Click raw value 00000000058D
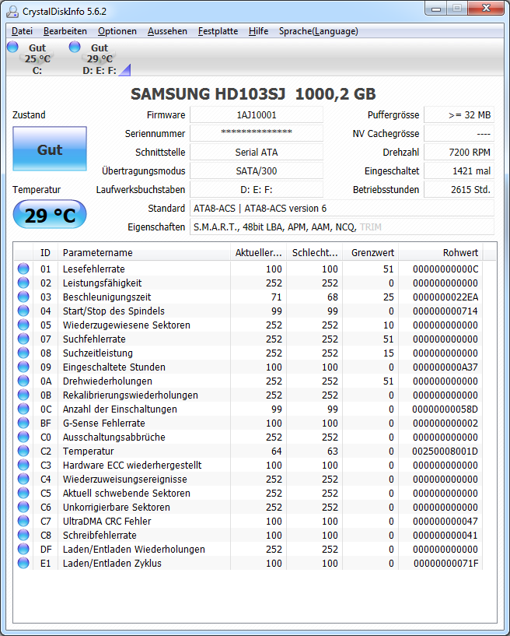510x636 pixels. tap(445, 409)
